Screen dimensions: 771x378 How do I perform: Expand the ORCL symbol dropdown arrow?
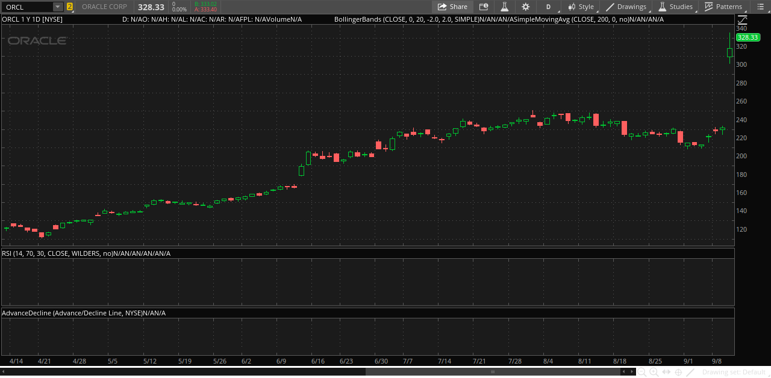coord(58,7)
